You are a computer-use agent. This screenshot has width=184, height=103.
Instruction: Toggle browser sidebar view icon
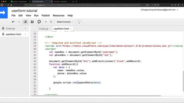click(x=175, y=5)
